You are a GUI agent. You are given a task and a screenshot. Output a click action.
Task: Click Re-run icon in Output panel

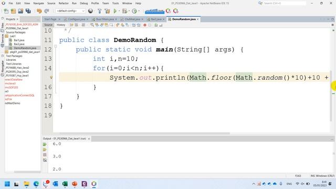[45, 144]
